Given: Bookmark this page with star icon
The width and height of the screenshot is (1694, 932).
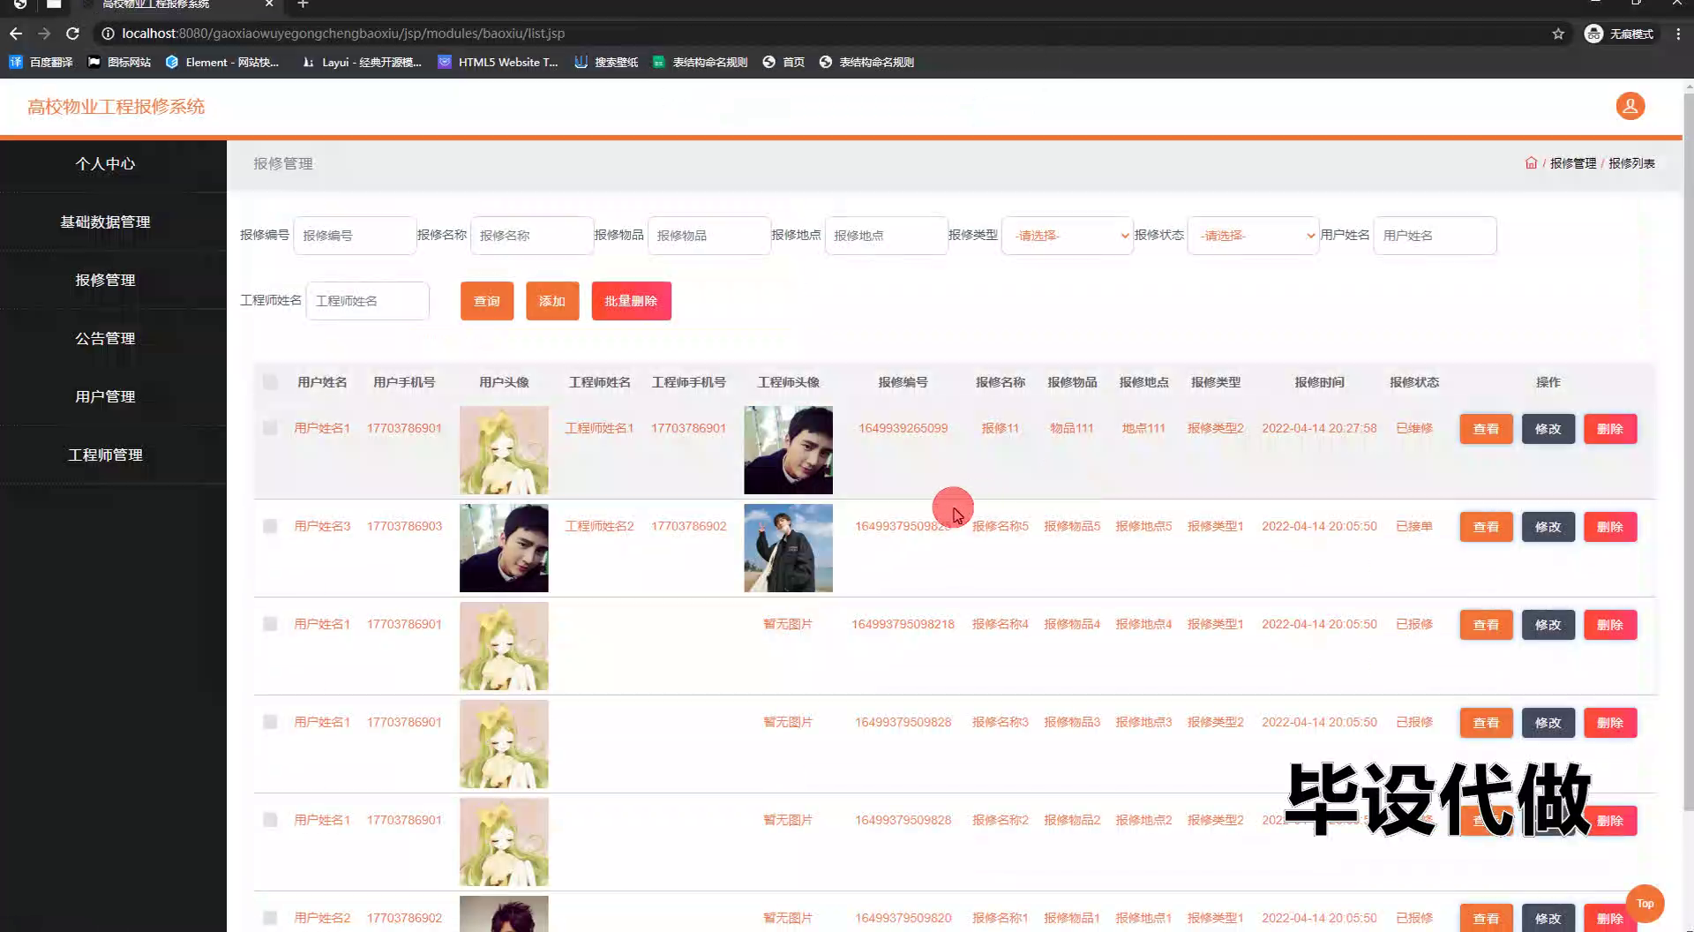Looking at the screenshot, I should tap(1558, 34).
